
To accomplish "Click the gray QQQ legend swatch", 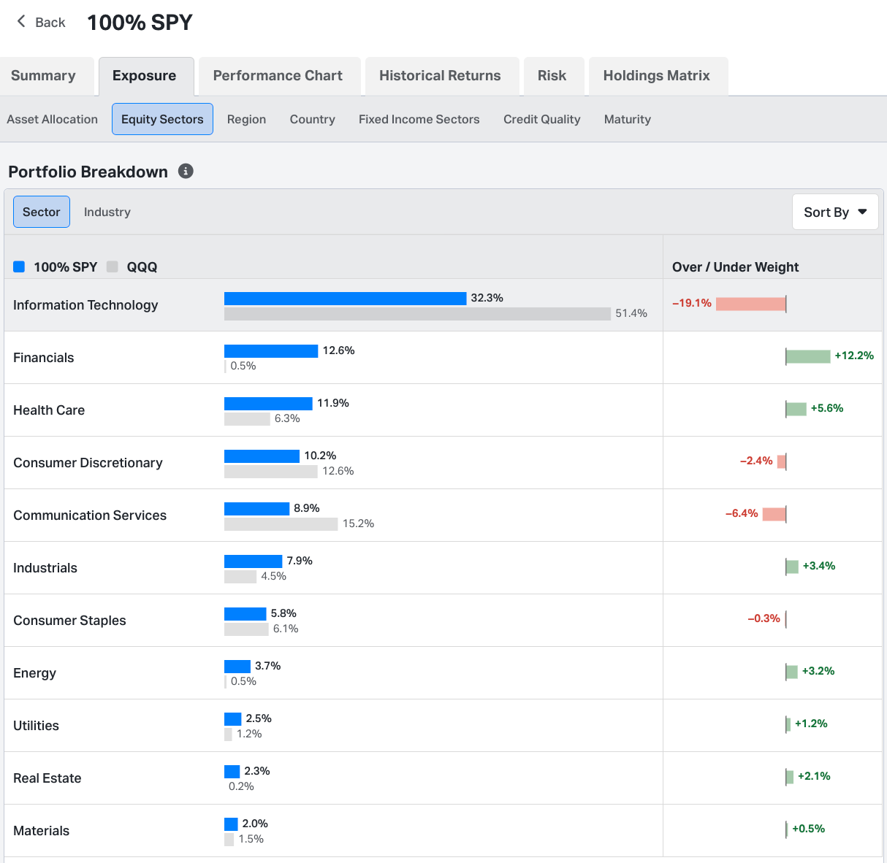I will [x=112, y=266].
